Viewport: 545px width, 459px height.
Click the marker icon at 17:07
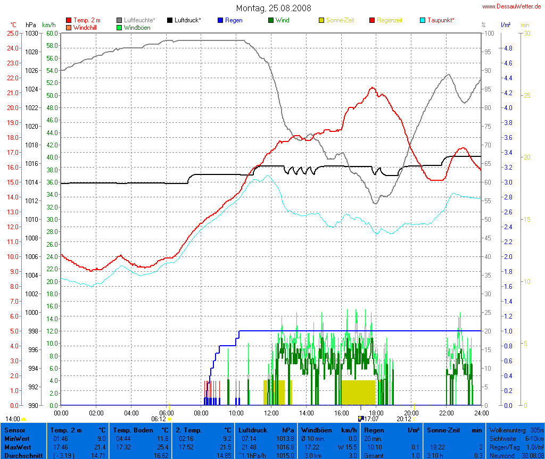coord(360,419)
